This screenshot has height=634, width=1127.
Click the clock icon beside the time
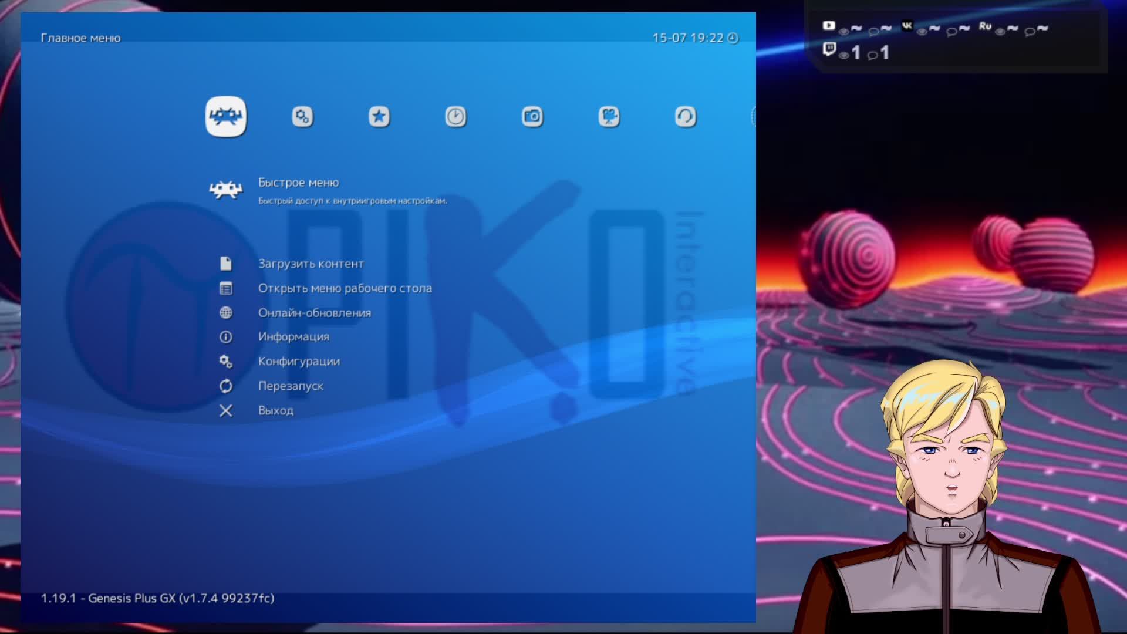[733, 38]
